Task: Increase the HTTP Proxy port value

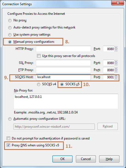Action: [116, 47]
